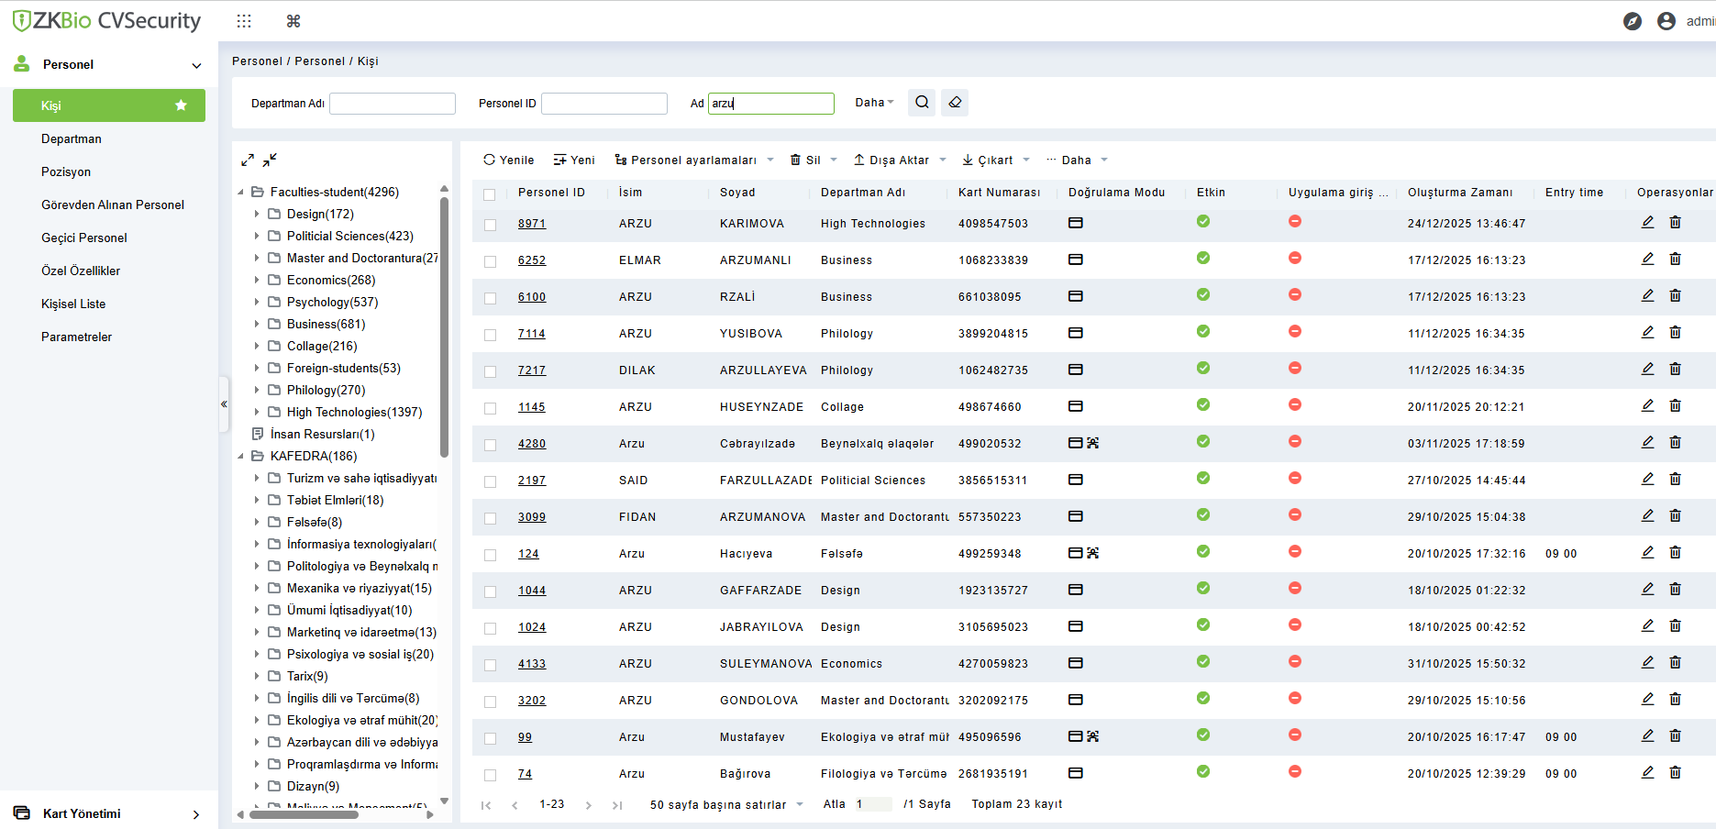The width and height of the screenshot is (1716, 829).
Task: Delete the ELMAR ARZUMANLI row via trash icon
Action: click(1675, 260)
